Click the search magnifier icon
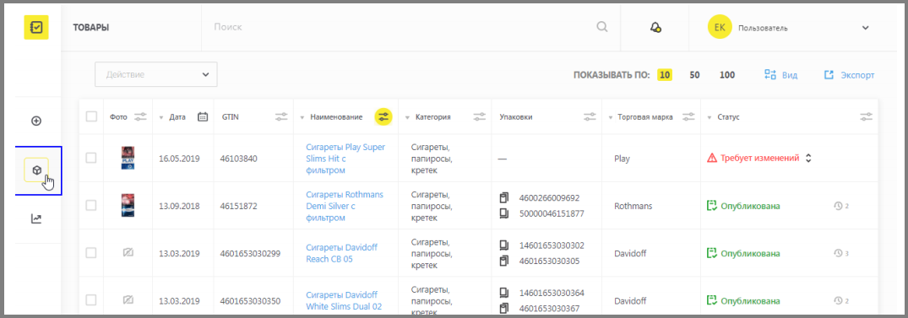The width and height of the screenshot is (908, 318). pos(602,27)
